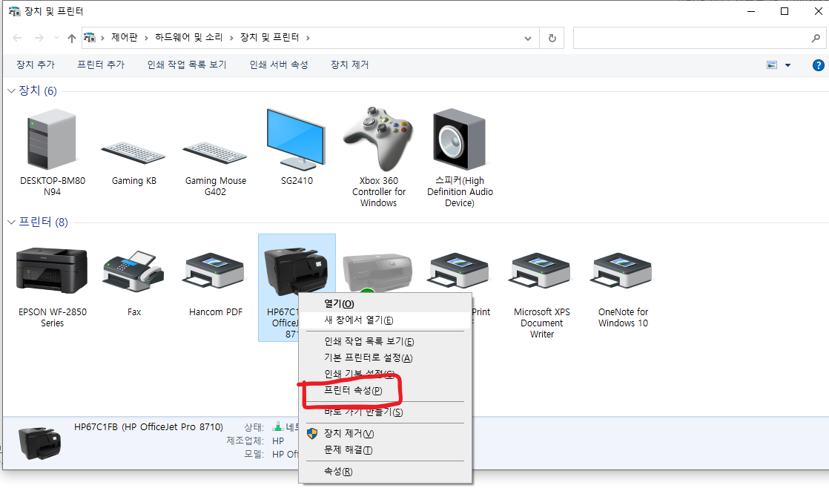Click the HP printer thumbnail in details pane

click(x=40, y=443)
